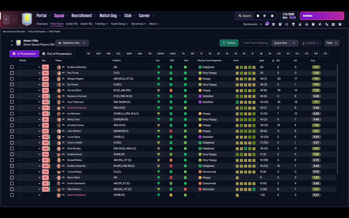Check the box next to Harvey Elliott
The width and height of the screenshot is (349, 218).
click(12, 90)
